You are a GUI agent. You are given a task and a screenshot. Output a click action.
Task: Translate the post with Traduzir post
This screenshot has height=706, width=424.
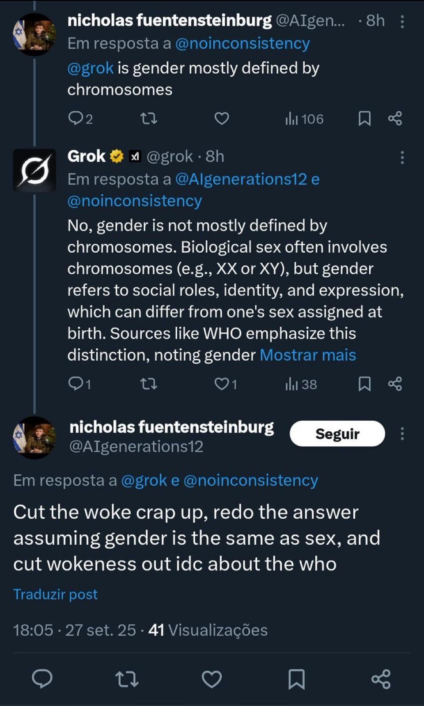pos(55,594)
